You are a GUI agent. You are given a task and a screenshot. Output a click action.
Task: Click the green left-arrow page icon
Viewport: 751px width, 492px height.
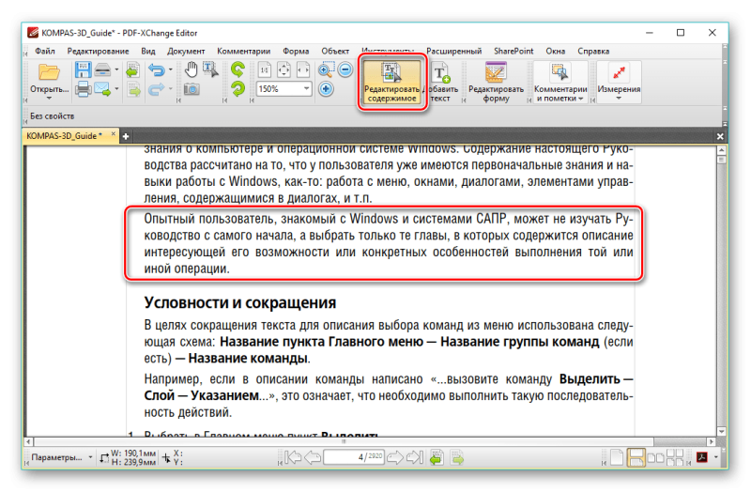(132, 70)
